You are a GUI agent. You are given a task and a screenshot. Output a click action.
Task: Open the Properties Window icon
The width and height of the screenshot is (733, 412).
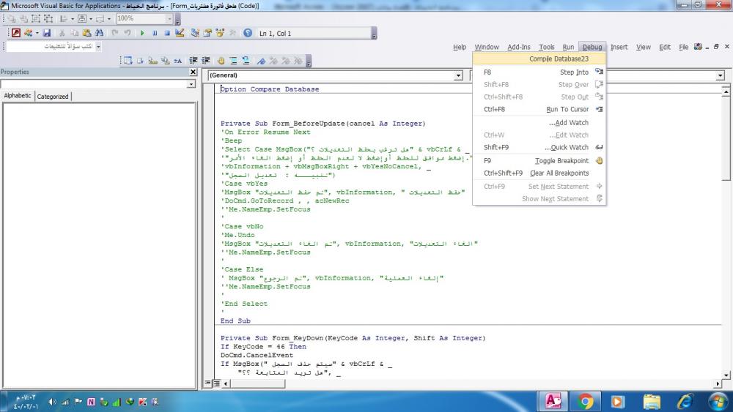pyautogui.click(x=207, y=33)
